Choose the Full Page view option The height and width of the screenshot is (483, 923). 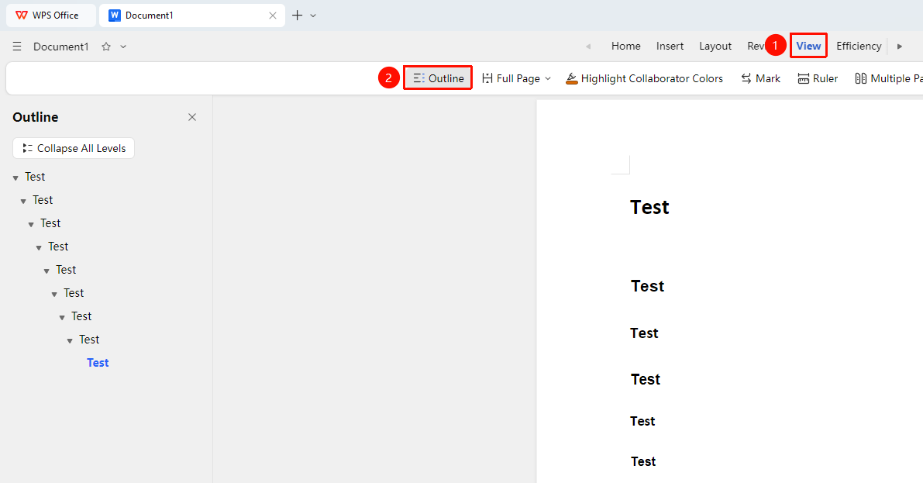click(x=511, y=78)
